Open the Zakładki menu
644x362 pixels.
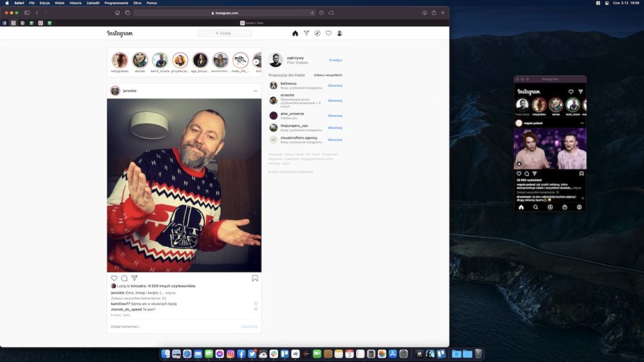[x=93, y=3]
